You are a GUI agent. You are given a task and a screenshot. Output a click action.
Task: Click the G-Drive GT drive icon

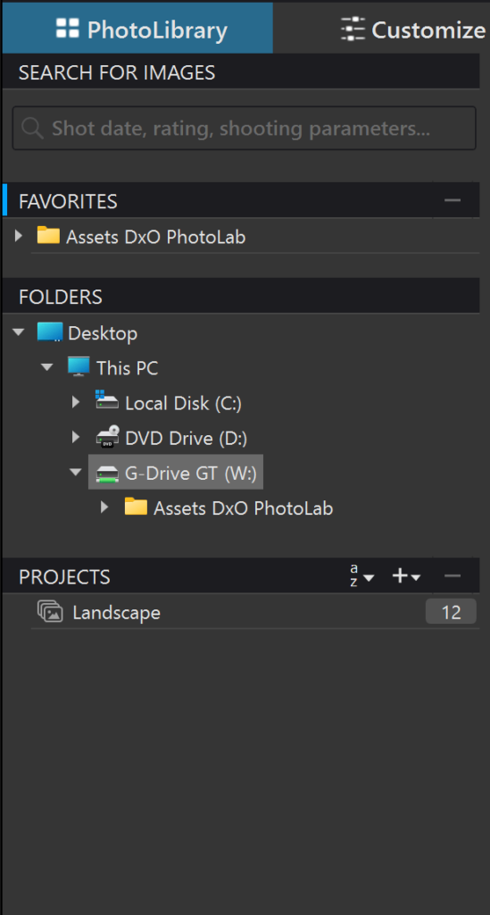106,473
